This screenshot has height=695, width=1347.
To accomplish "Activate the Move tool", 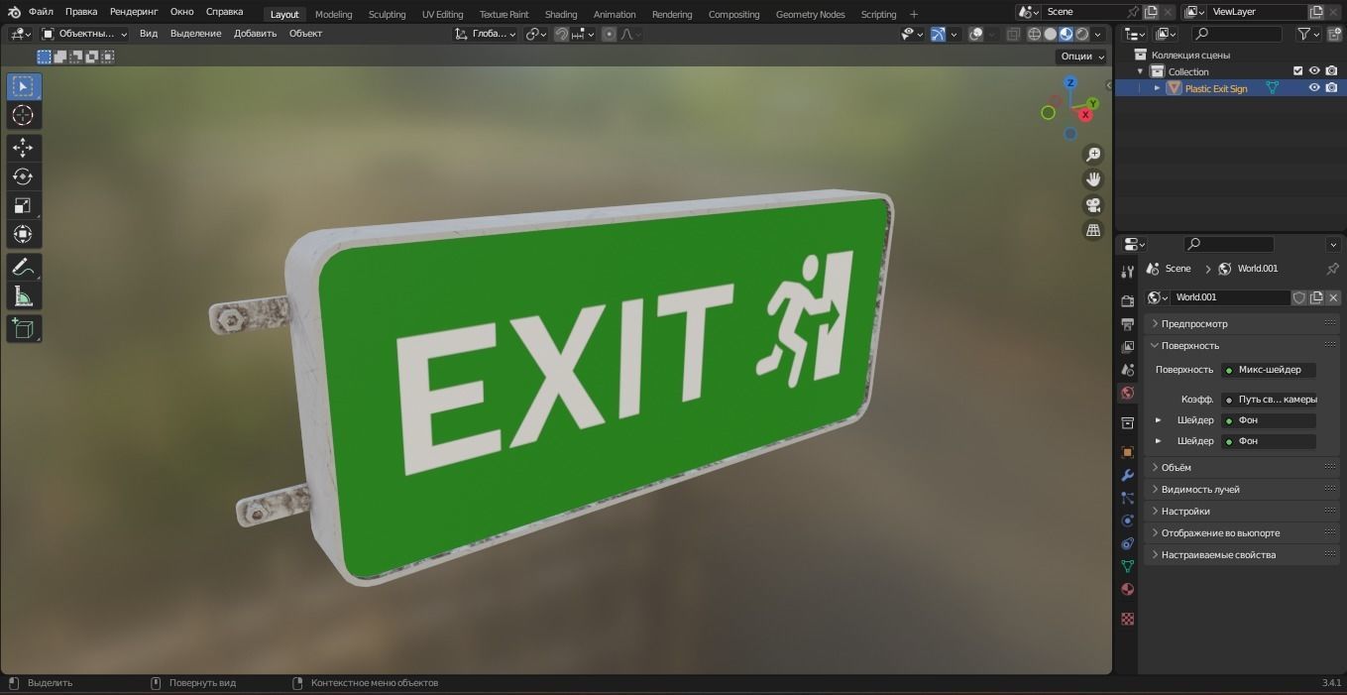I will 23,148.
